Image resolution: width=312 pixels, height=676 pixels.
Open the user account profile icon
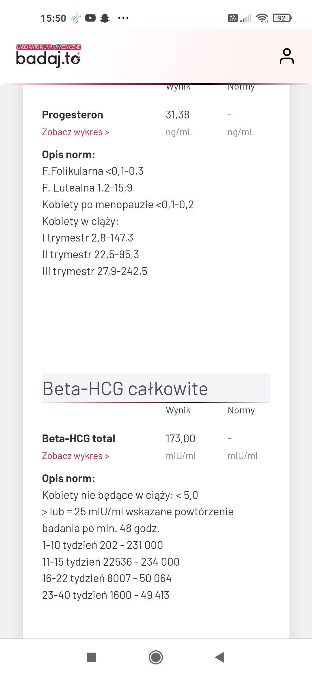click(x=287, y=56)
